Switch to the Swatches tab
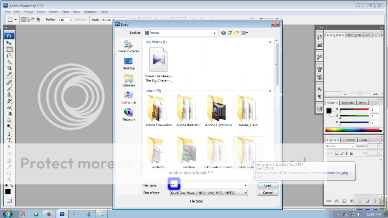388x218 pixels. (348, 103)
